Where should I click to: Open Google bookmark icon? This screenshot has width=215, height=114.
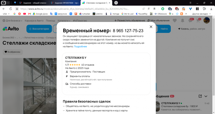point(15,14)
